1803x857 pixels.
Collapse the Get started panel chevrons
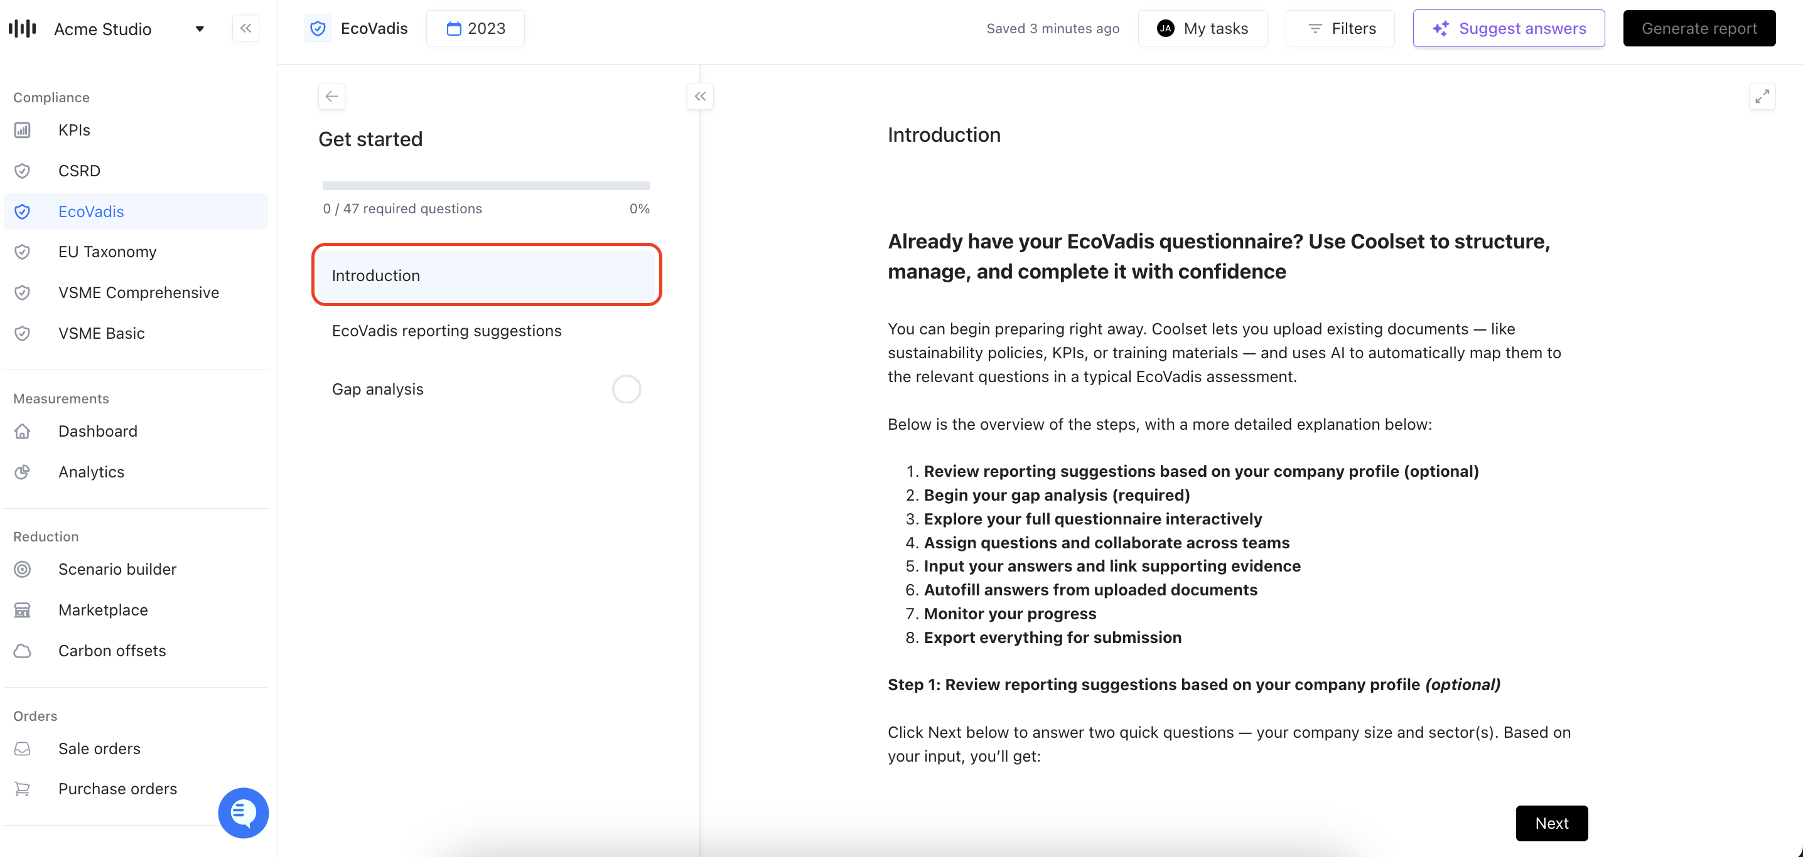click(x=700, y=97)
